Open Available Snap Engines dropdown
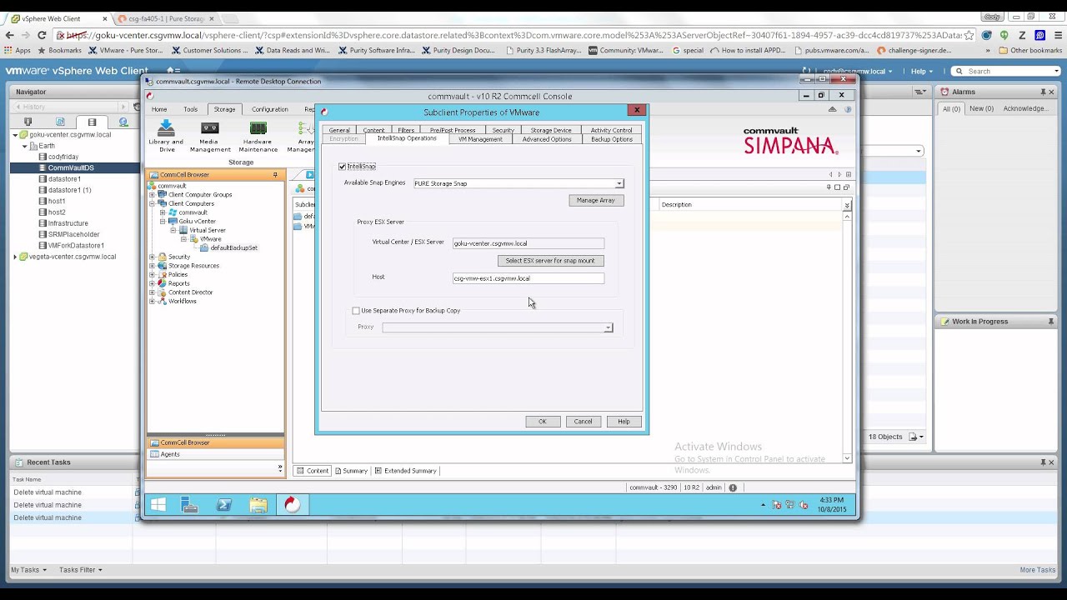Viewport: 1067px width, 600px height. 619,183
